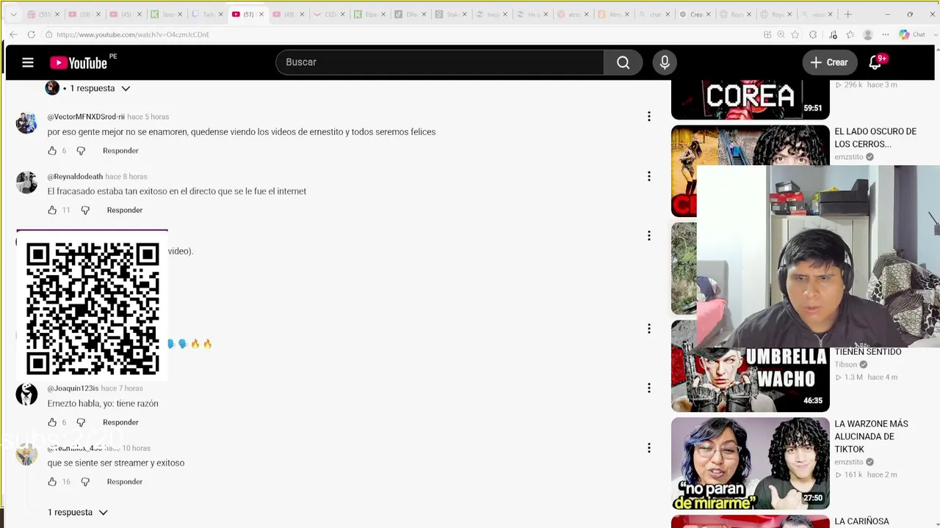Open the browser Extensions puzzle icon
940x528 pixels.
pos(813,34)
